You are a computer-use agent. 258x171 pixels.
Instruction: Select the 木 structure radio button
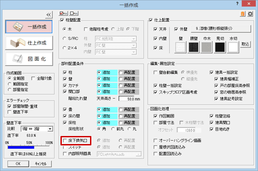pos(64,29)
